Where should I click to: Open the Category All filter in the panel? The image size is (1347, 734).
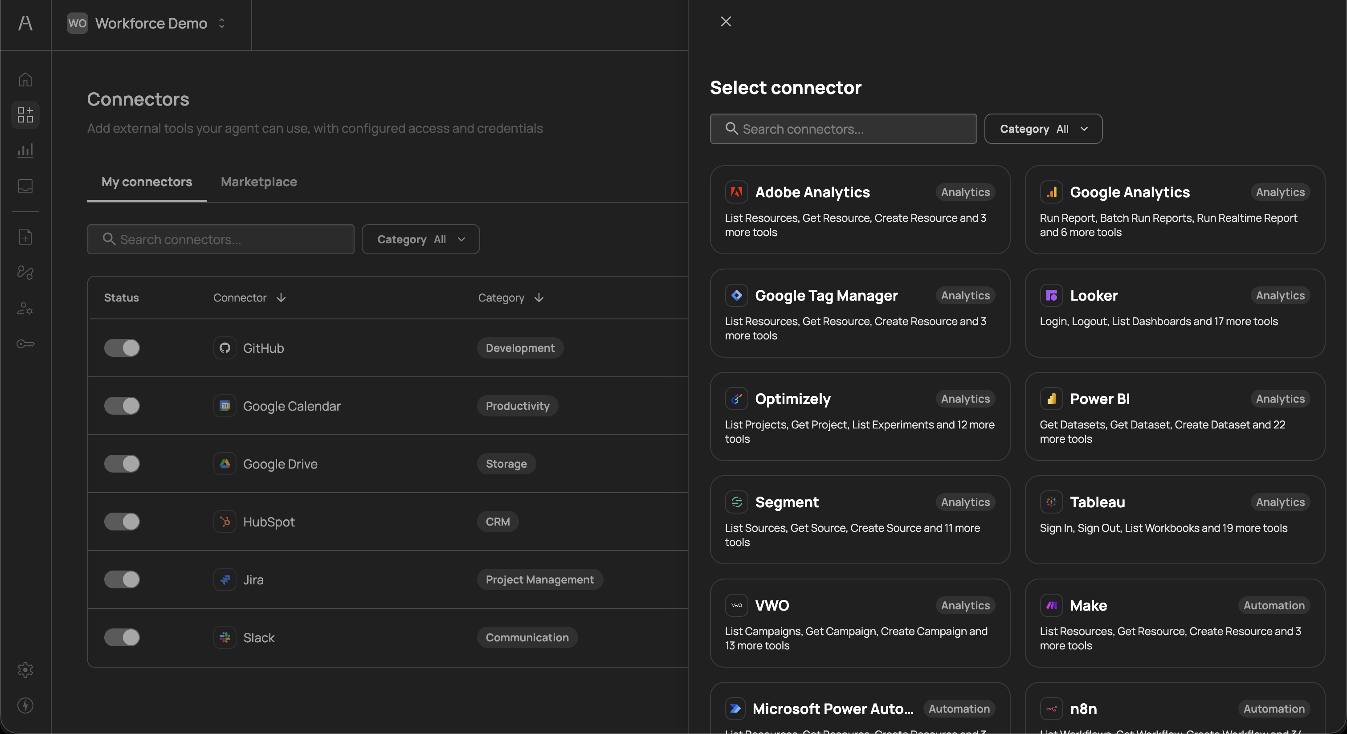click(x=1043, y=129)
